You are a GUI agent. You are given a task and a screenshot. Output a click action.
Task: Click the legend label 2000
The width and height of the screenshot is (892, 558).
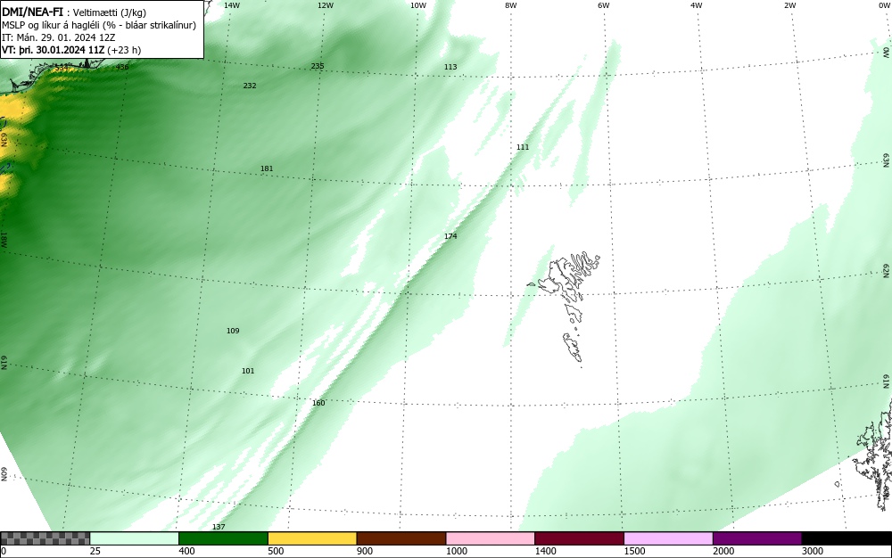click(x=723, y=551)
